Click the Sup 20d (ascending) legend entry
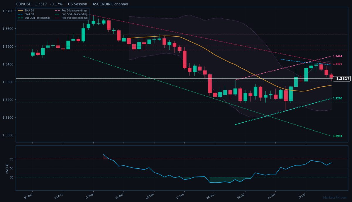The width and height of the screenshot is (352, 202). coord(34,18)
